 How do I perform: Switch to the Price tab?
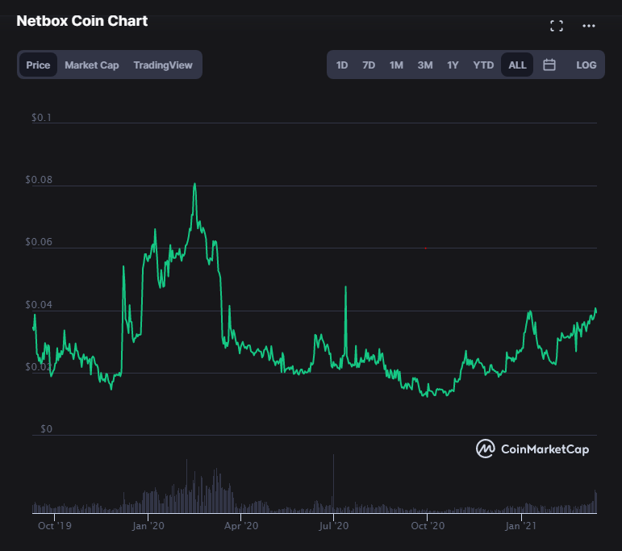(38, 65)
